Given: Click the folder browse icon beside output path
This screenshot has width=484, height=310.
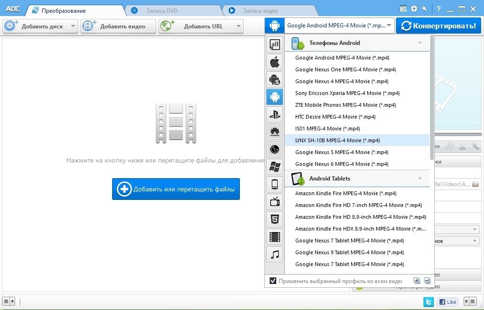Looking at the screenshot, I should 475,184.
